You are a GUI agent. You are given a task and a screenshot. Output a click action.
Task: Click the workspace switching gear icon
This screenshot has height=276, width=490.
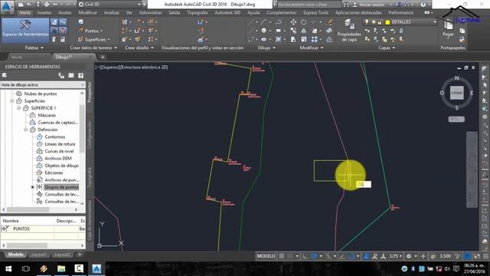click(408, 256)
